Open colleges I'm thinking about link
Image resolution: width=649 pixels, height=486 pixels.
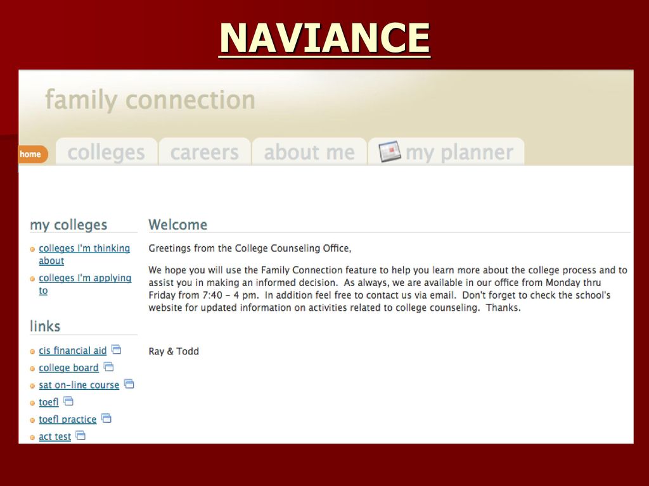pyautogui.click(x=84, y=254)
